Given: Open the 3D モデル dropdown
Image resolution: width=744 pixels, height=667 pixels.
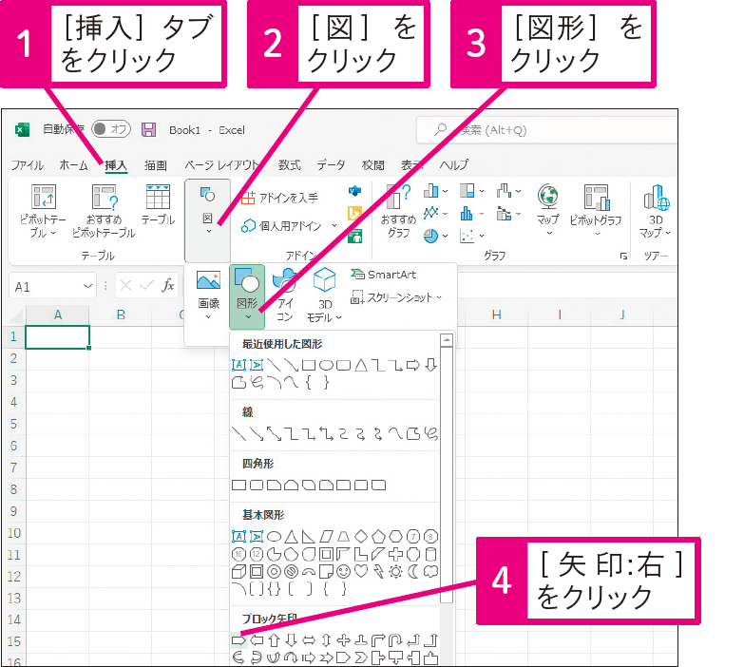Looking at the screenshot, I should point(325,296).
